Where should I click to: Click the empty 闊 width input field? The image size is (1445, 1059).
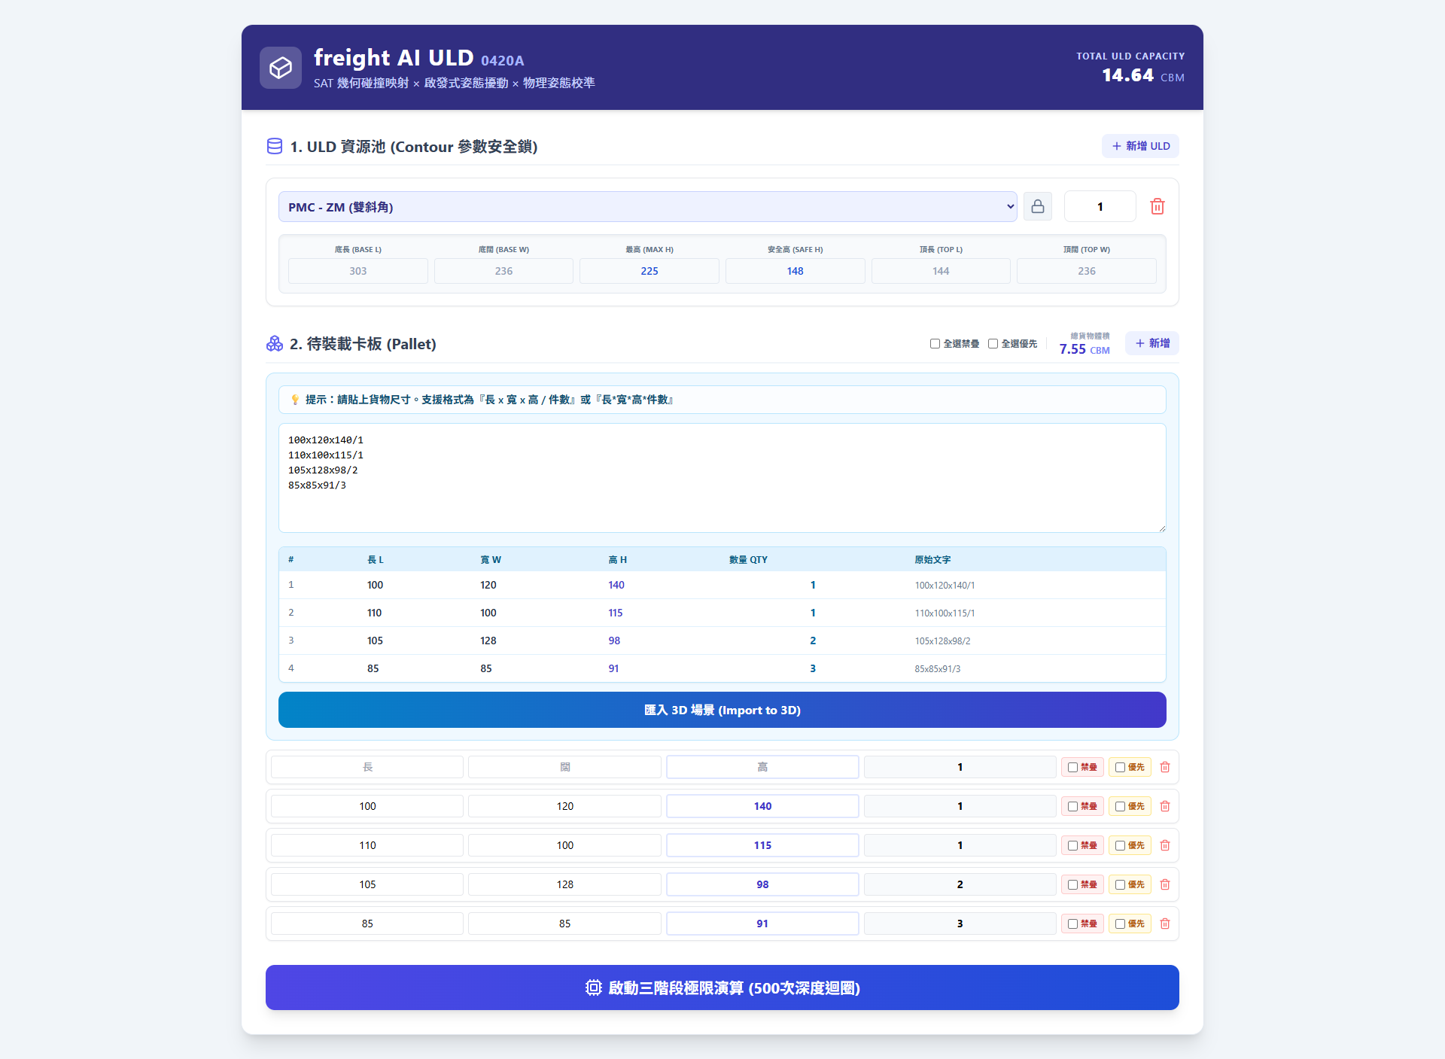pos(564,767)
